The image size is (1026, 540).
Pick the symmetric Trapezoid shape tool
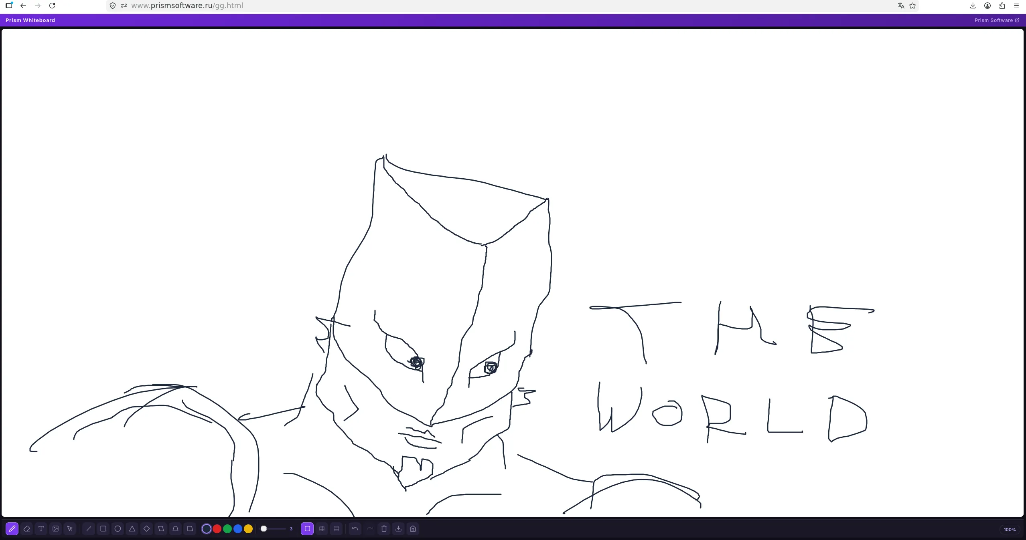coord(176,529)
